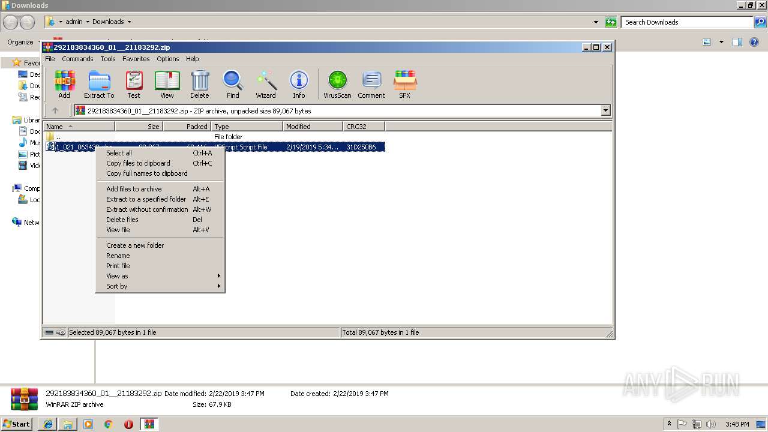This screenshot has height=432, width=768.
Task: Open the Organize menu in Downloads
Action: pyautogui.click(x=23, y=42)
